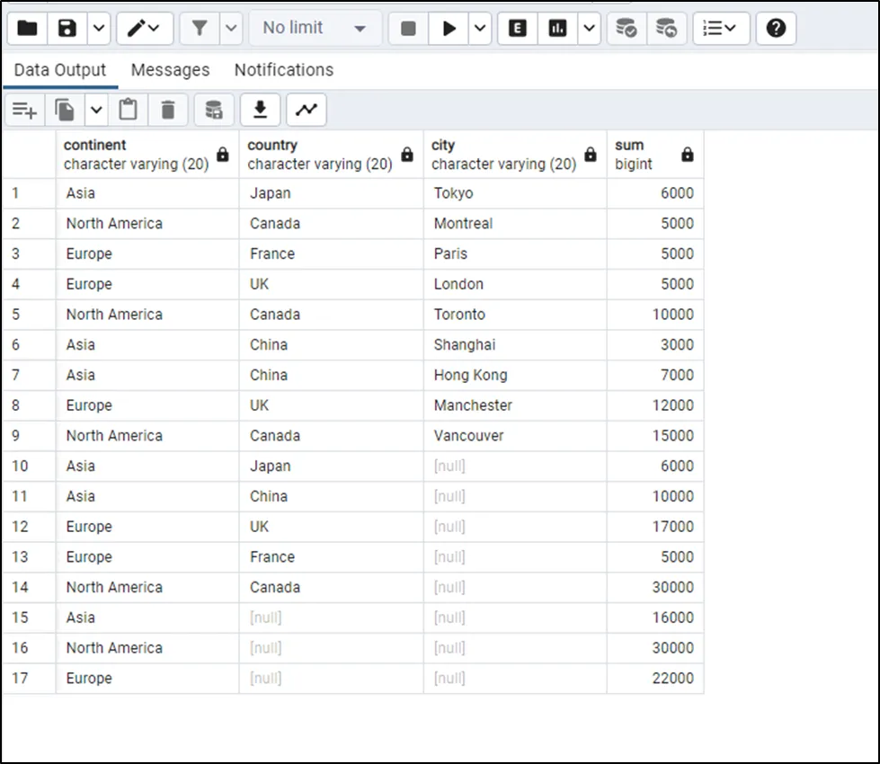The height and width of the screenshot is (764, 880).
Task: Click the Tokyo cell in row 1
Action: (x=453, y=193)
